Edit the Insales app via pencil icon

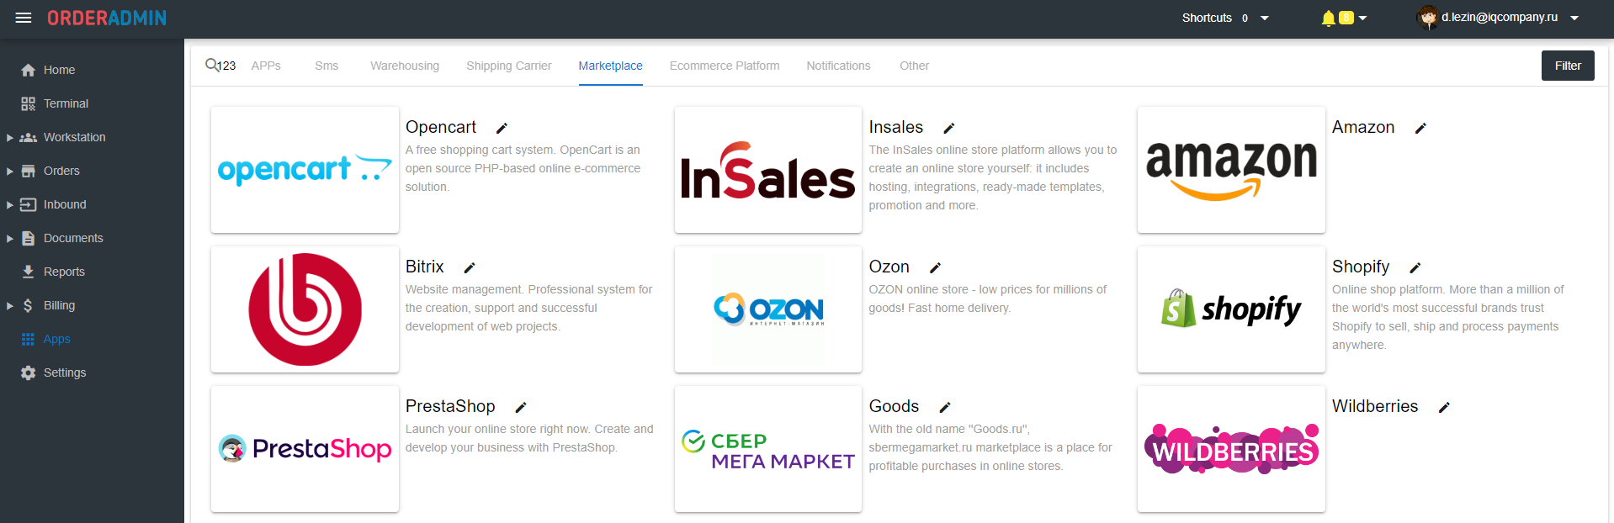(x=948, y=128)
